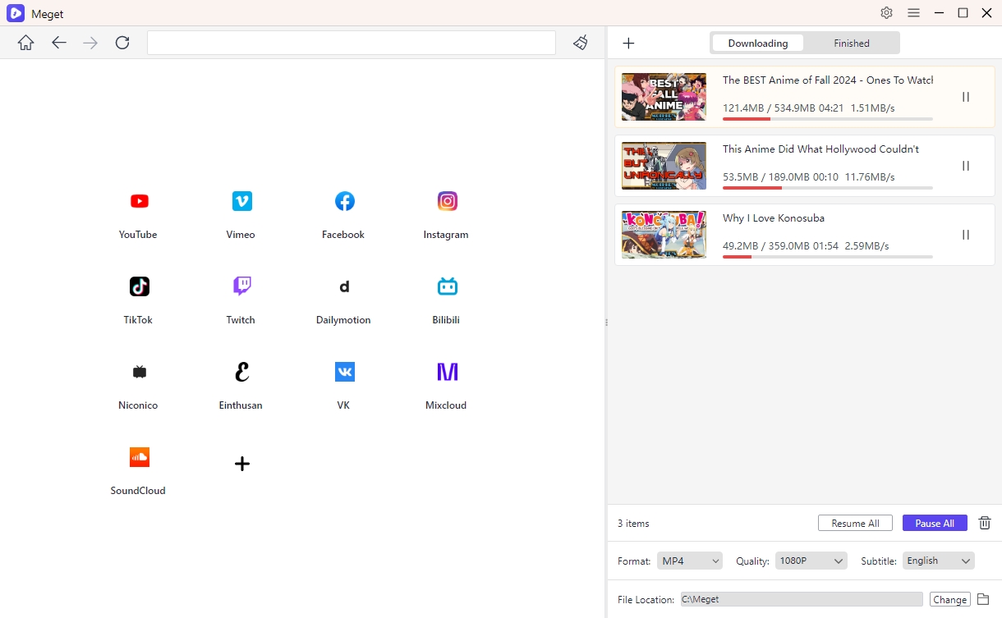Expand the Format MP4 dropdown
1002x618 pixels.
pos(690,561)
